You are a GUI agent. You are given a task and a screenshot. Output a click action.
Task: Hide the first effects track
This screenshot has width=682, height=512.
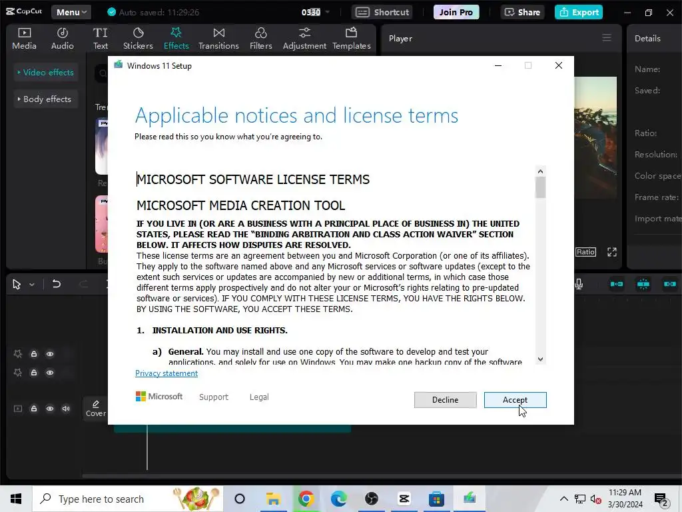point(50,354)
